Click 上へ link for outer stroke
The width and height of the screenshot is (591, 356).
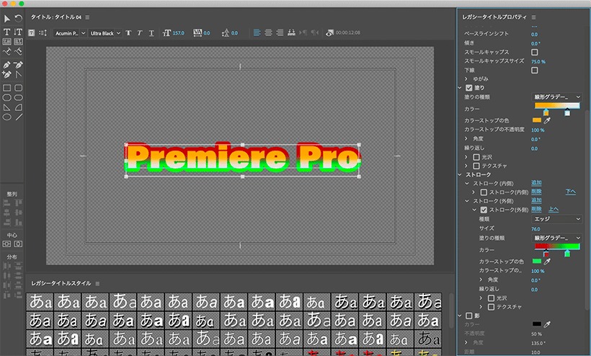[554, 210]
